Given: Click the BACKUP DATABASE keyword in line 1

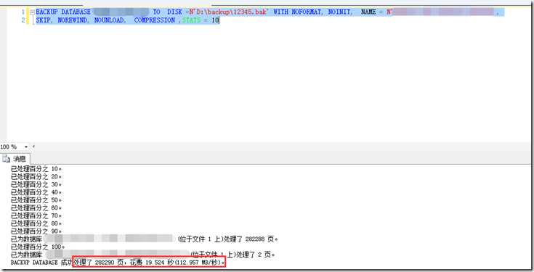Looking at the screenshot, I should (63, 12).
